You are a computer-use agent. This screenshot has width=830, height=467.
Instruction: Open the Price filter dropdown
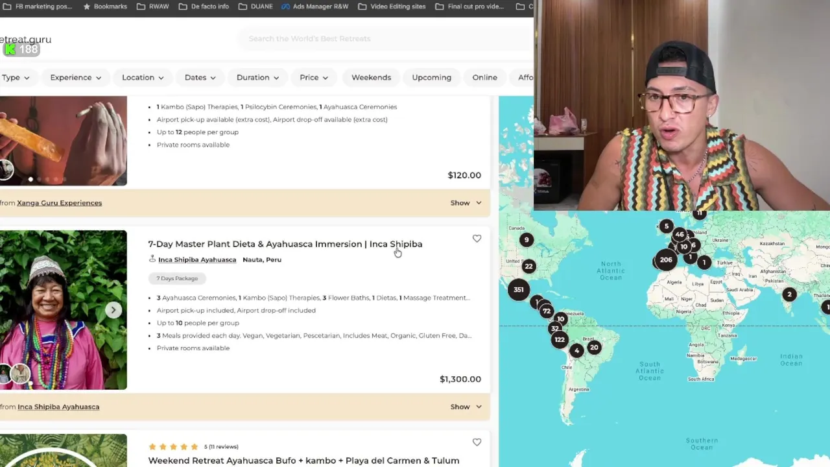[x=314, y=77]
